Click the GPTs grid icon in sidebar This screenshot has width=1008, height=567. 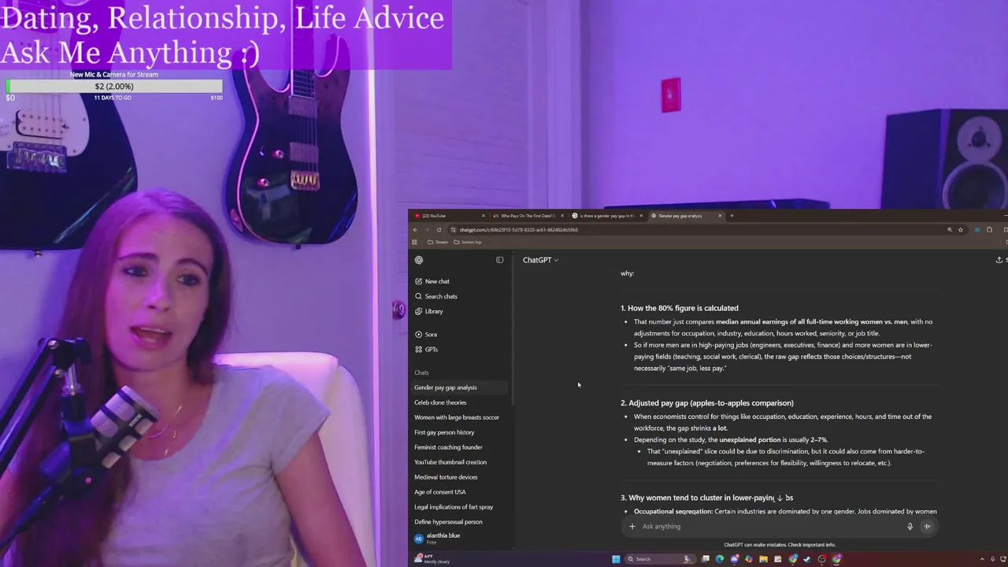[x=418, y=349]
